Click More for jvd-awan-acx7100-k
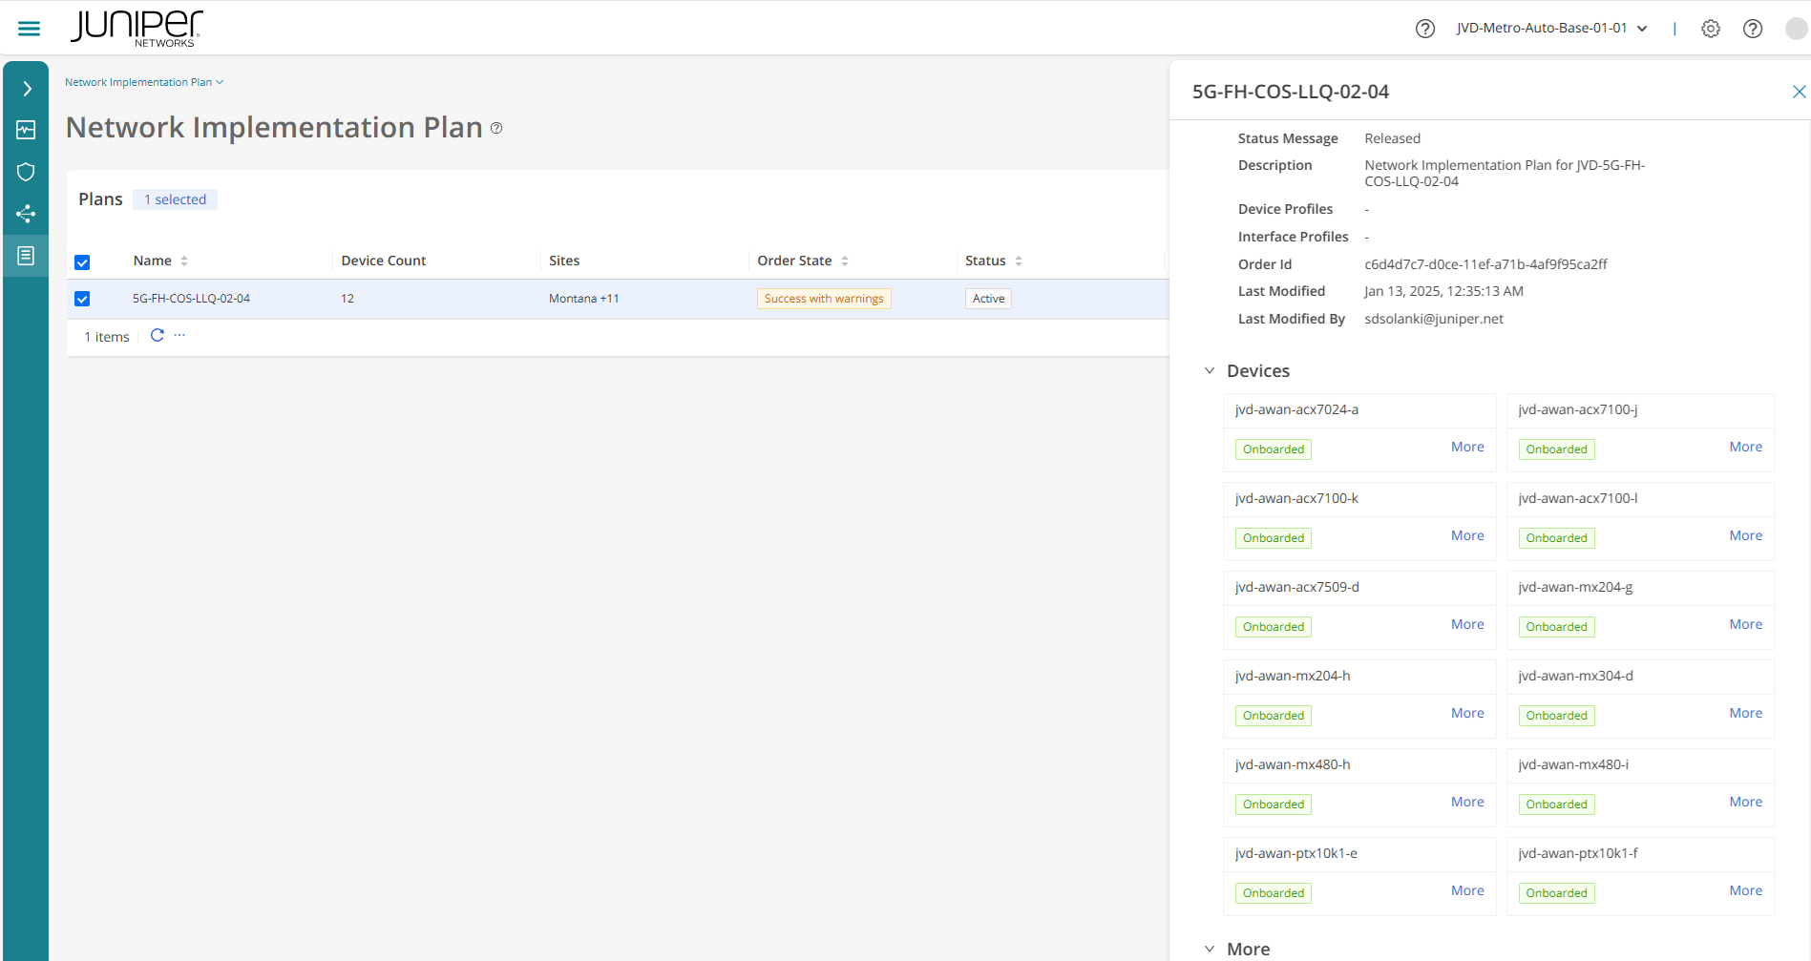The height and width of the screenshot is (961, 1811). (1467, 535)
